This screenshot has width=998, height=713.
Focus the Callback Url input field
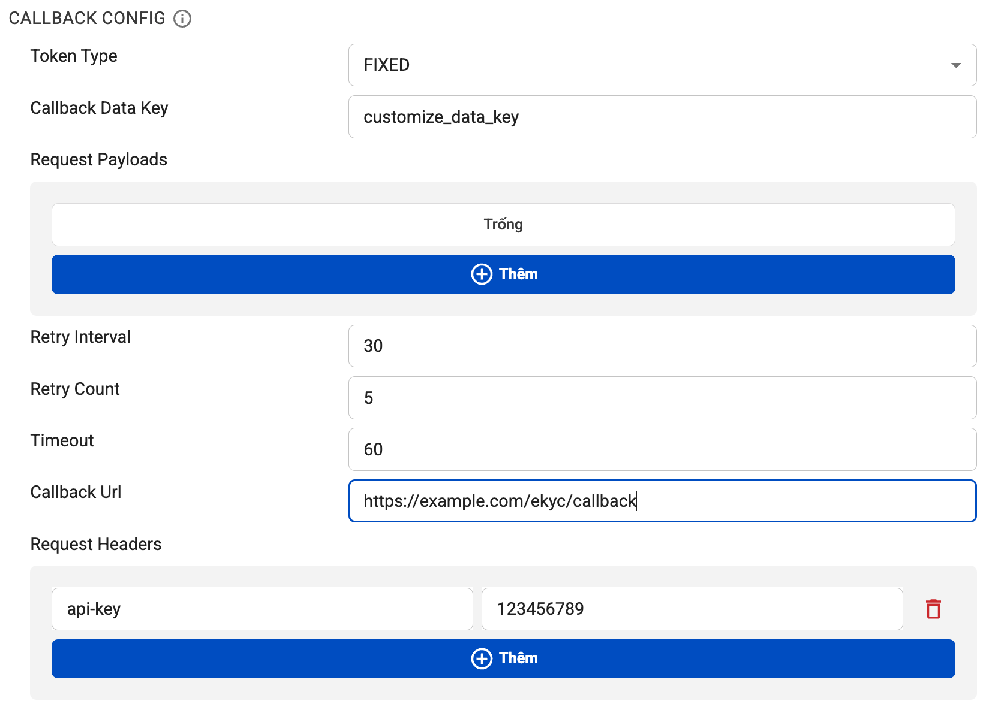point(660,501)
